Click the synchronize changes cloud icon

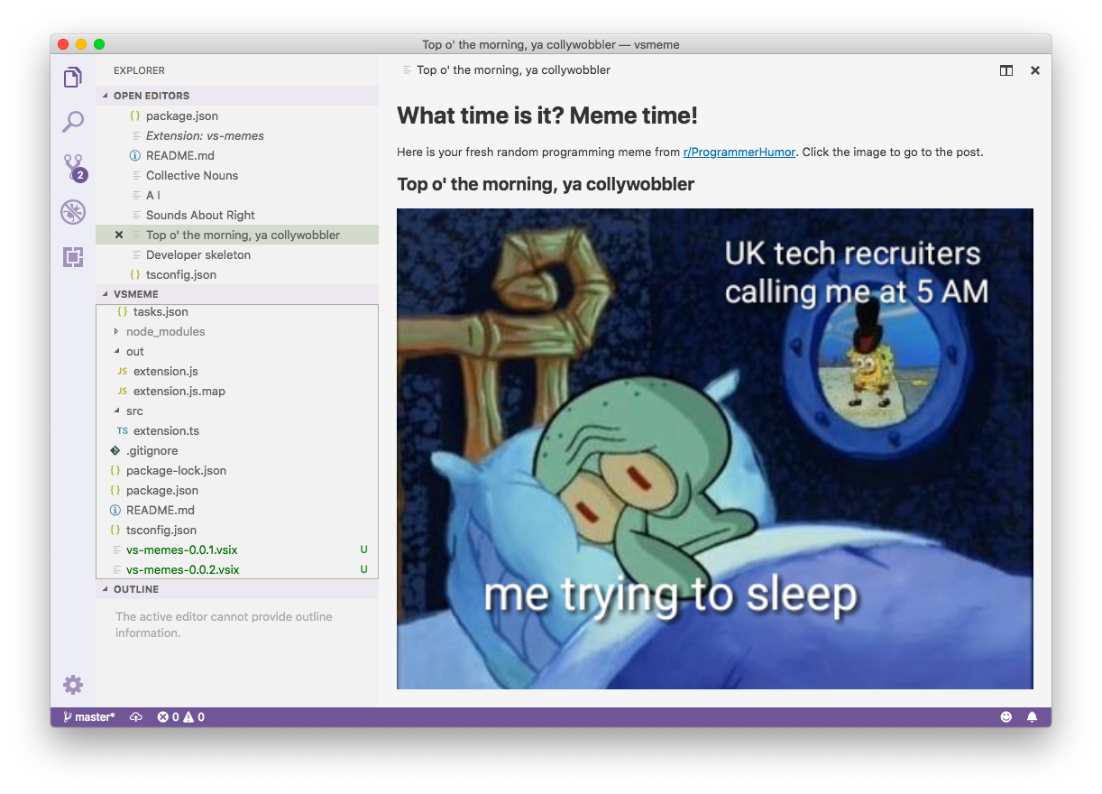tap(136, 717)
